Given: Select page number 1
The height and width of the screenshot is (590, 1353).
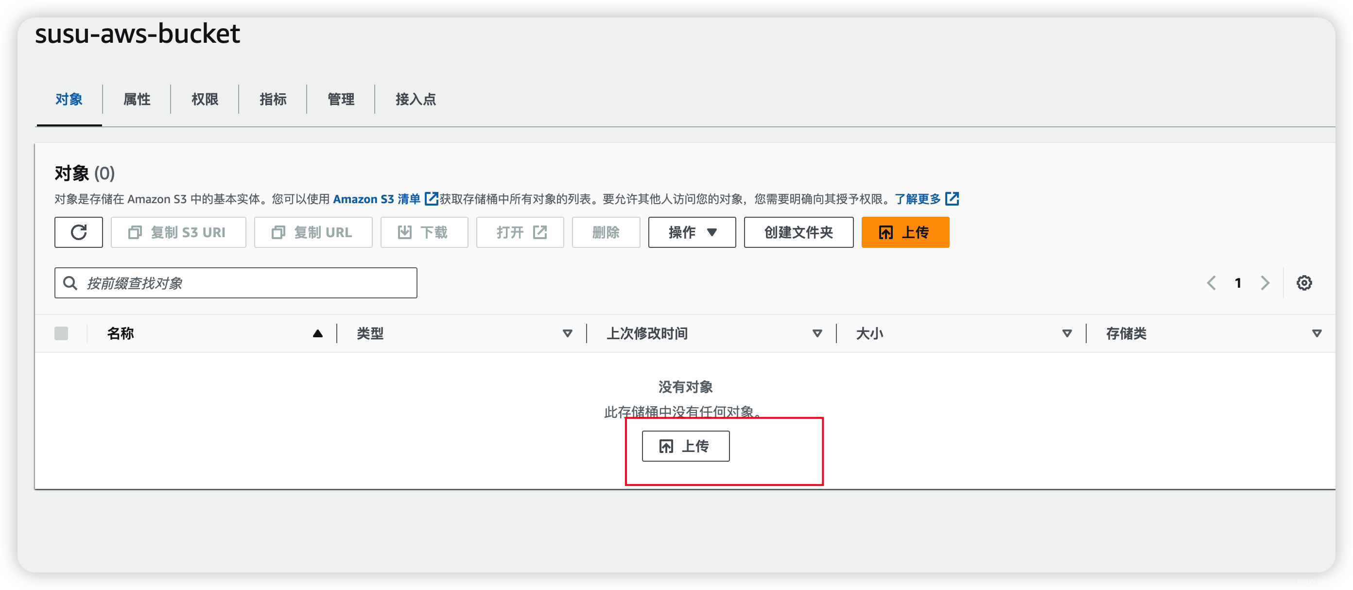Looking at the screenshot, I should [1238, 283].
